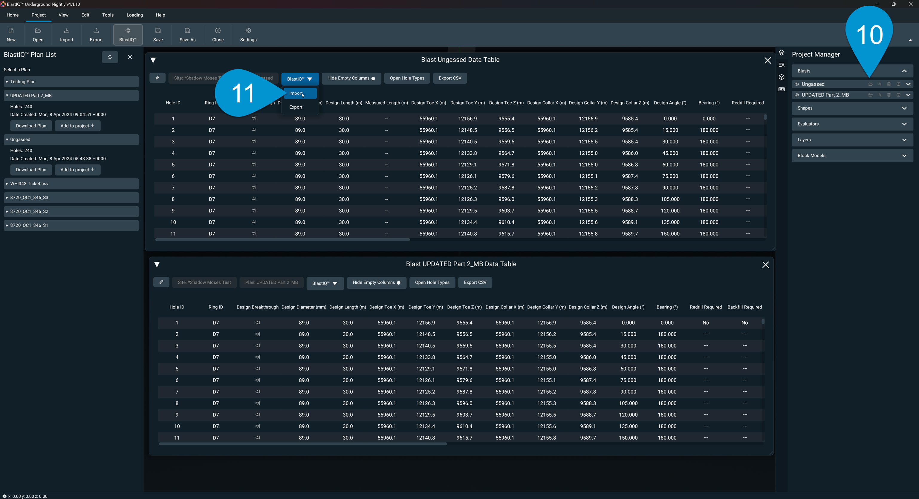Viewport: 919px width, 499px height.
Task: Toggle visibility of UPDATED Part 2_MB blast
Action: point(796,95)
